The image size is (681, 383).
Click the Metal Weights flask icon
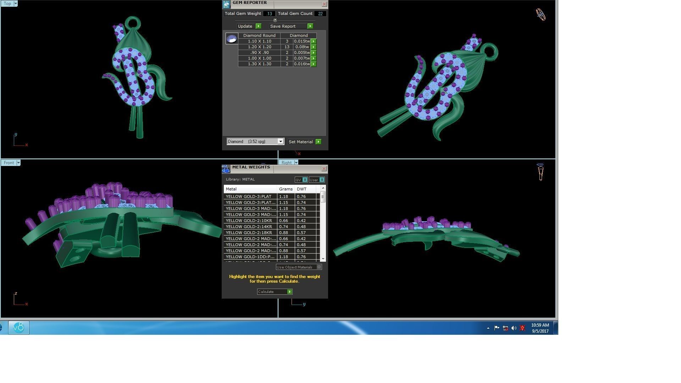pos(226,169)
